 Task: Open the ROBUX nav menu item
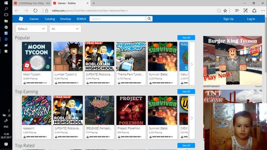(x=81, y=19)
